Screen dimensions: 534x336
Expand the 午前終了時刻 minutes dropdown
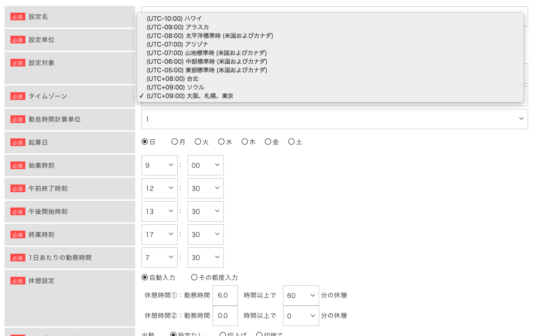point(205,189)
